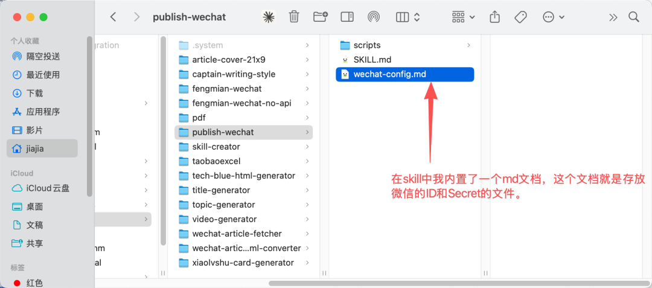Click the skills column vertical scrollbar
The image size is (652, 288).
pyautogui.click(x=164, y=141)
